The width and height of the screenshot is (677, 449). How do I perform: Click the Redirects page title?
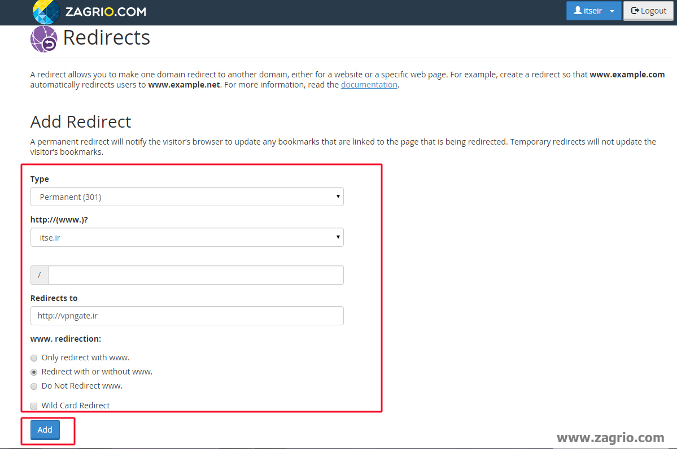[x=106, y=37]
